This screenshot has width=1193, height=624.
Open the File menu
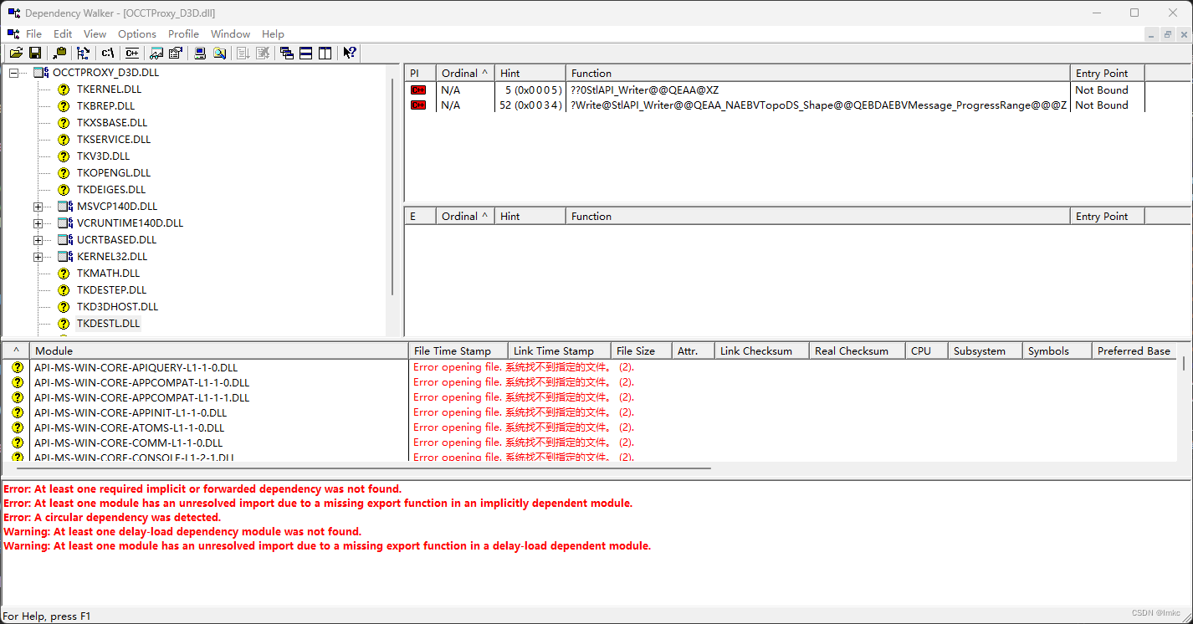[33, 33]
